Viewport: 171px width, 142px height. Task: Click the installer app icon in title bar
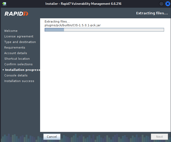(4, 4)
